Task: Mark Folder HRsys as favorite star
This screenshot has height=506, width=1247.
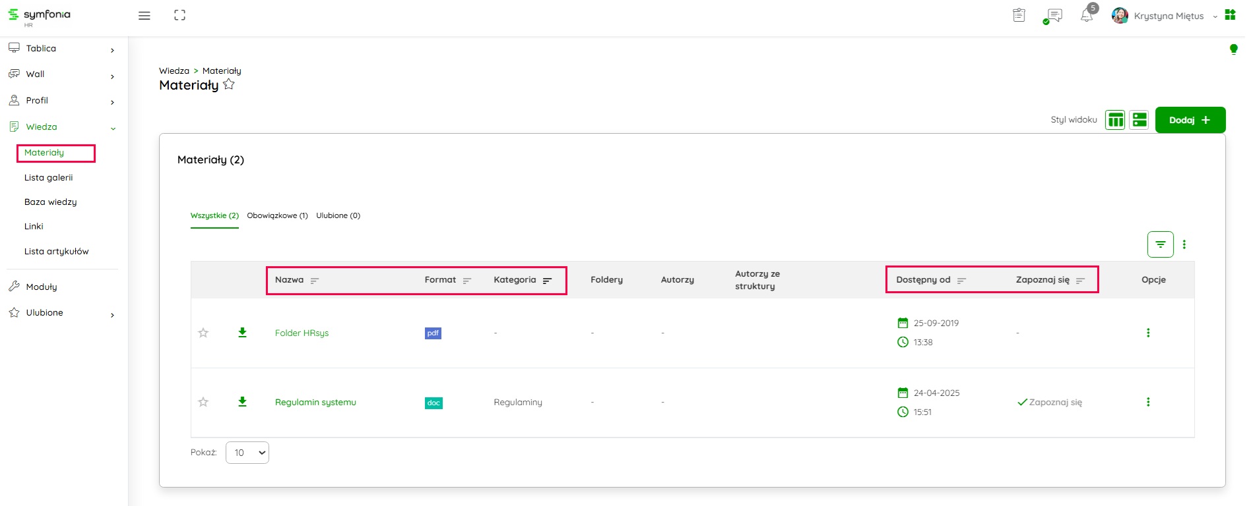Action: pos(203,333)
